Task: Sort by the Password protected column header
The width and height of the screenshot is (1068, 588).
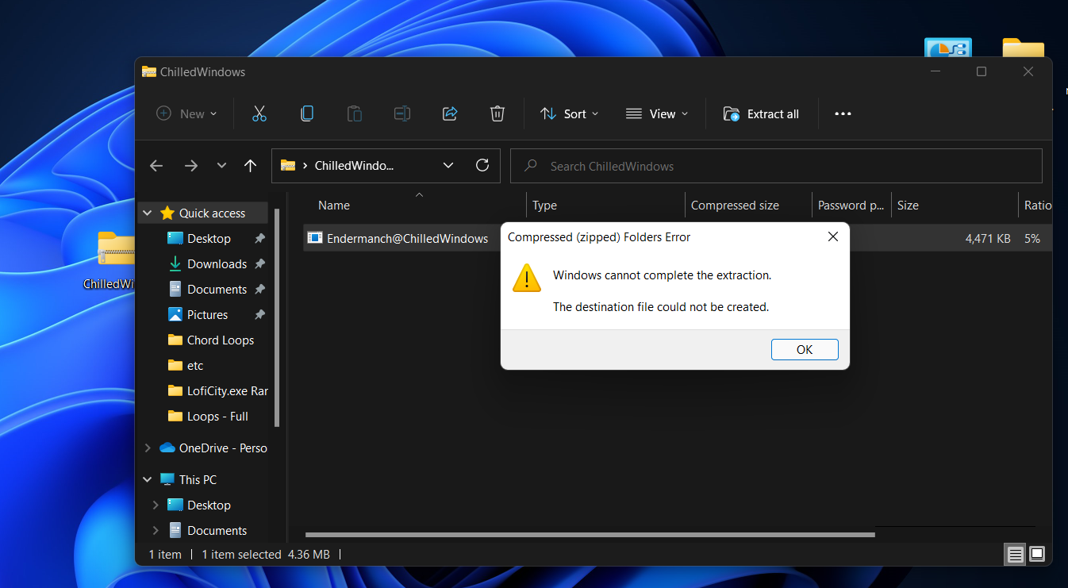Action: tap(851, 206)
